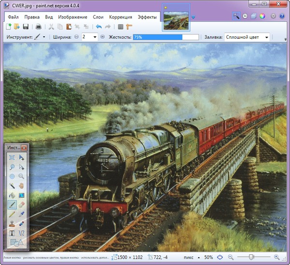Open the Settings gear
290x265 pixels.
[273, 16]
